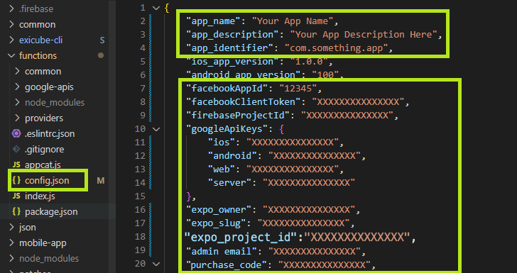Click the server API key value

click(x=309, y=183)
